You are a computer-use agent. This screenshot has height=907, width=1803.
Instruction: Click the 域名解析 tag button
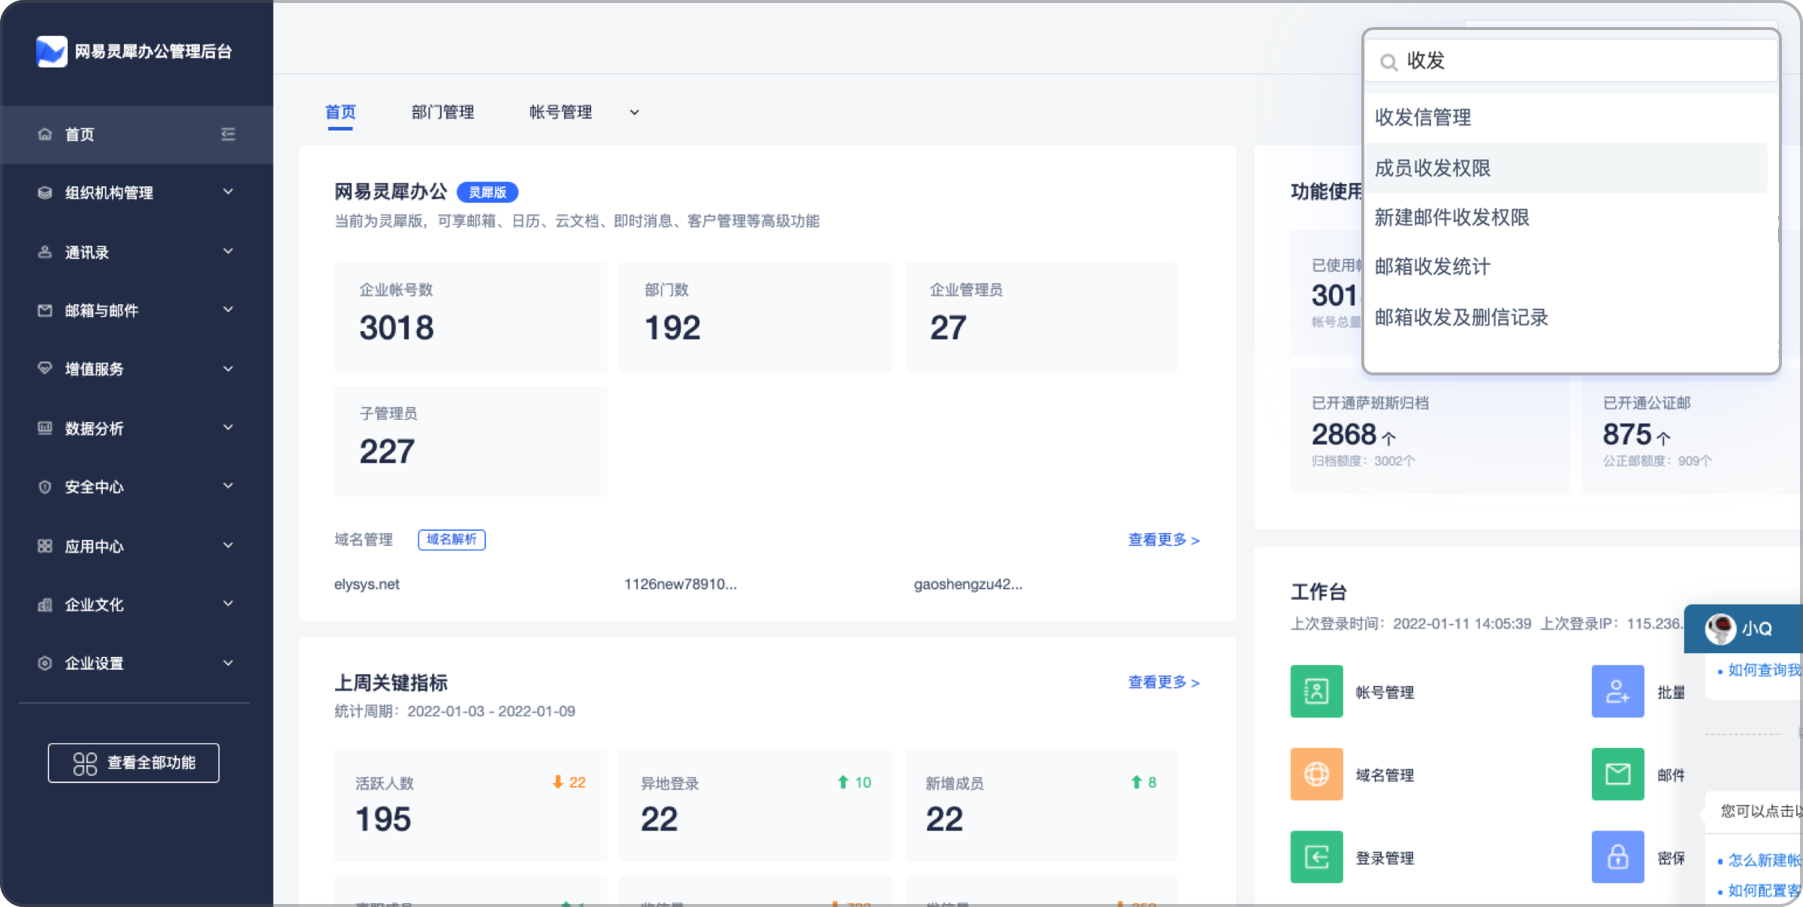coord(452,540)
